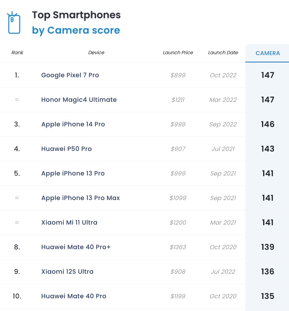289x311 pixels.
Task: Click the Device column header
Action: coord(96,53)
